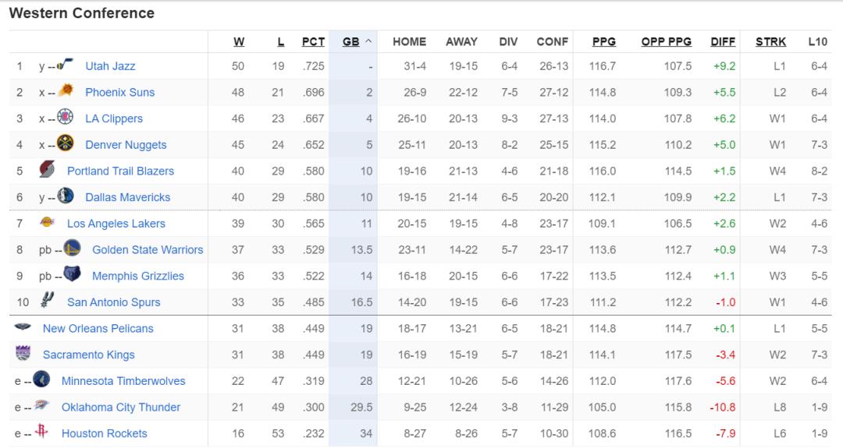Sort table by STRK column header
The height and width of the screenshot is (448, 843).
click(770, 42)
